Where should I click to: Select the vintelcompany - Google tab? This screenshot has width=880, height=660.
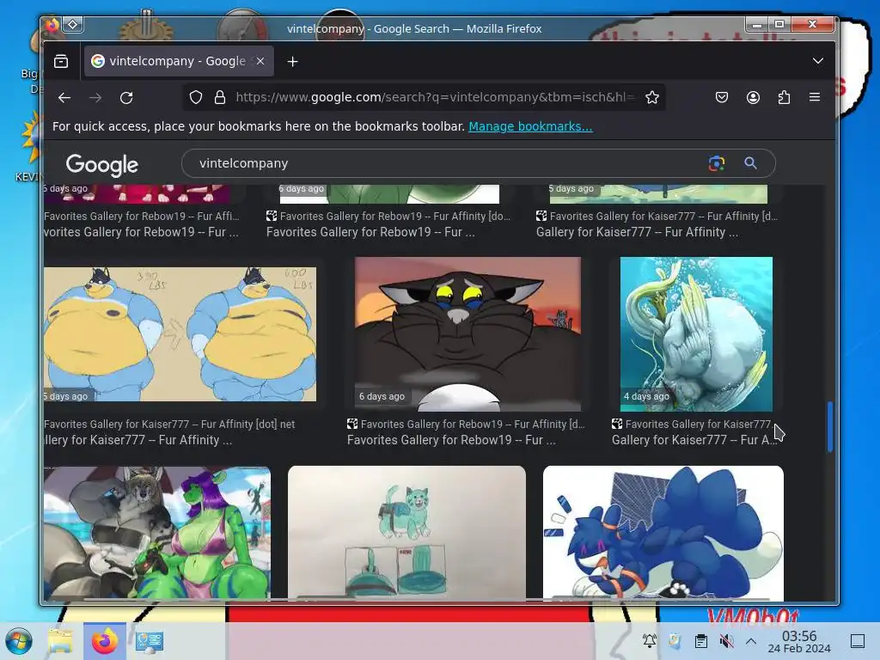(x=179, y=61)
